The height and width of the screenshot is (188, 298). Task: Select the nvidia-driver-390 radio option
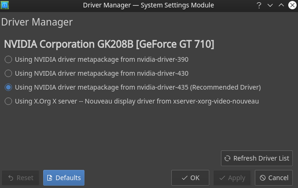click(x=8, y=59)
